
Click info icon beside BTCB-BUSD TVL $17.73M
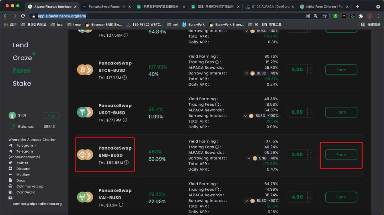pos(124,78)
